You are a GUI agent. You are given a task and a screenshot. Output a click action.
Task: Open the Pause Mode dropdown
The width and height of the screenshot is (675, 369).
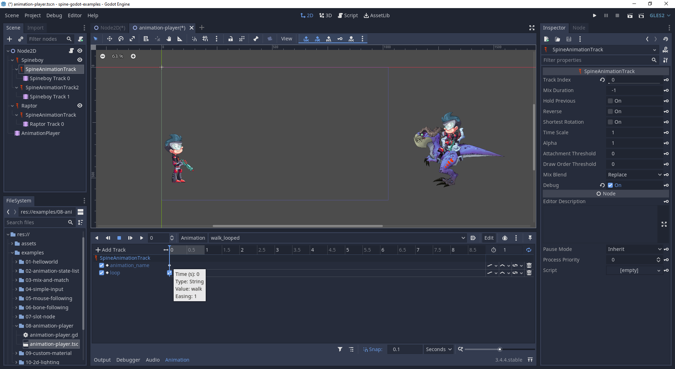click(x=634, y=249)
